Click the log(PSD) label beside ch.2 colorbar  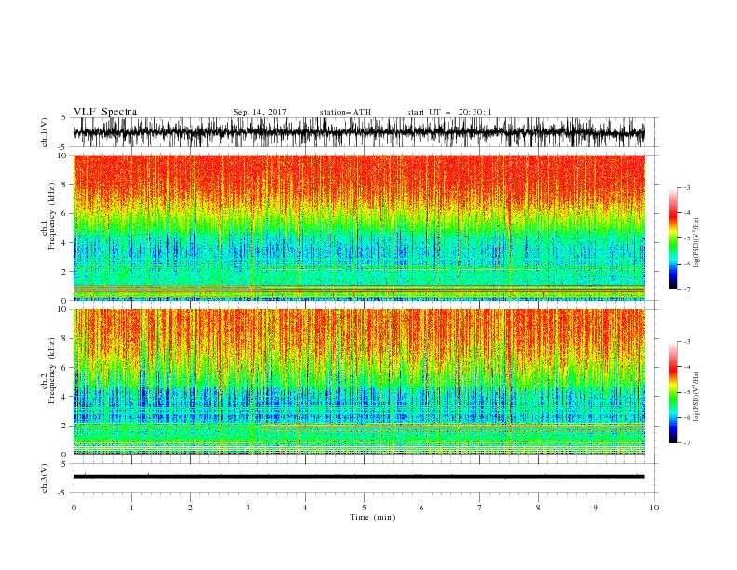point(696,396)
